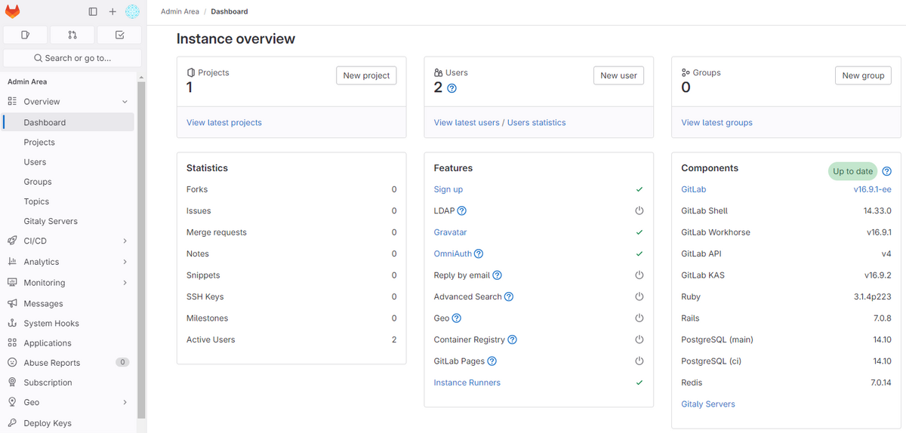Open Gitaly Servers in the sidebar
Screen dimensions: 906x433
pos(51,221)
